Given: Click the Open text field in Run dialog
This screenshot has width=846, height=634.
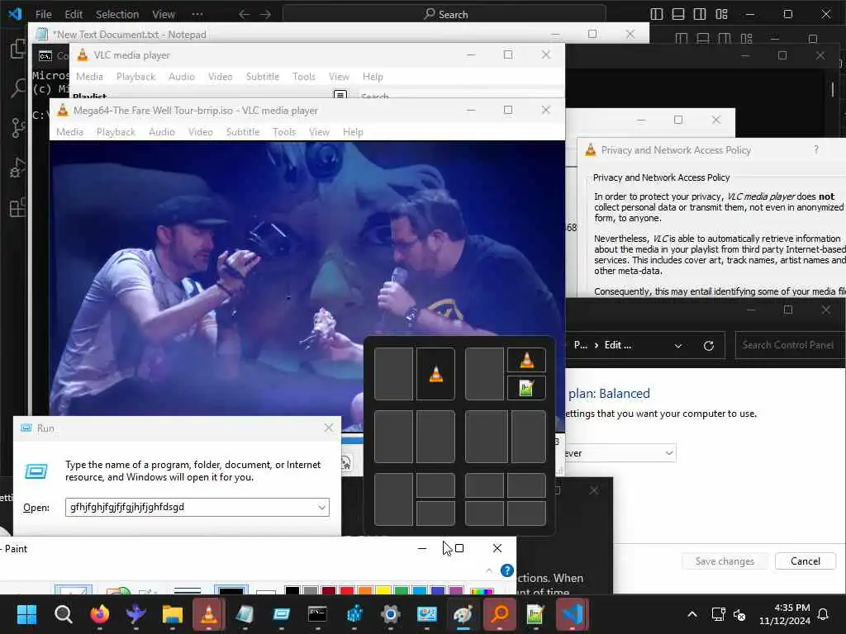Looking at the screenshot, I should (191, 508).
